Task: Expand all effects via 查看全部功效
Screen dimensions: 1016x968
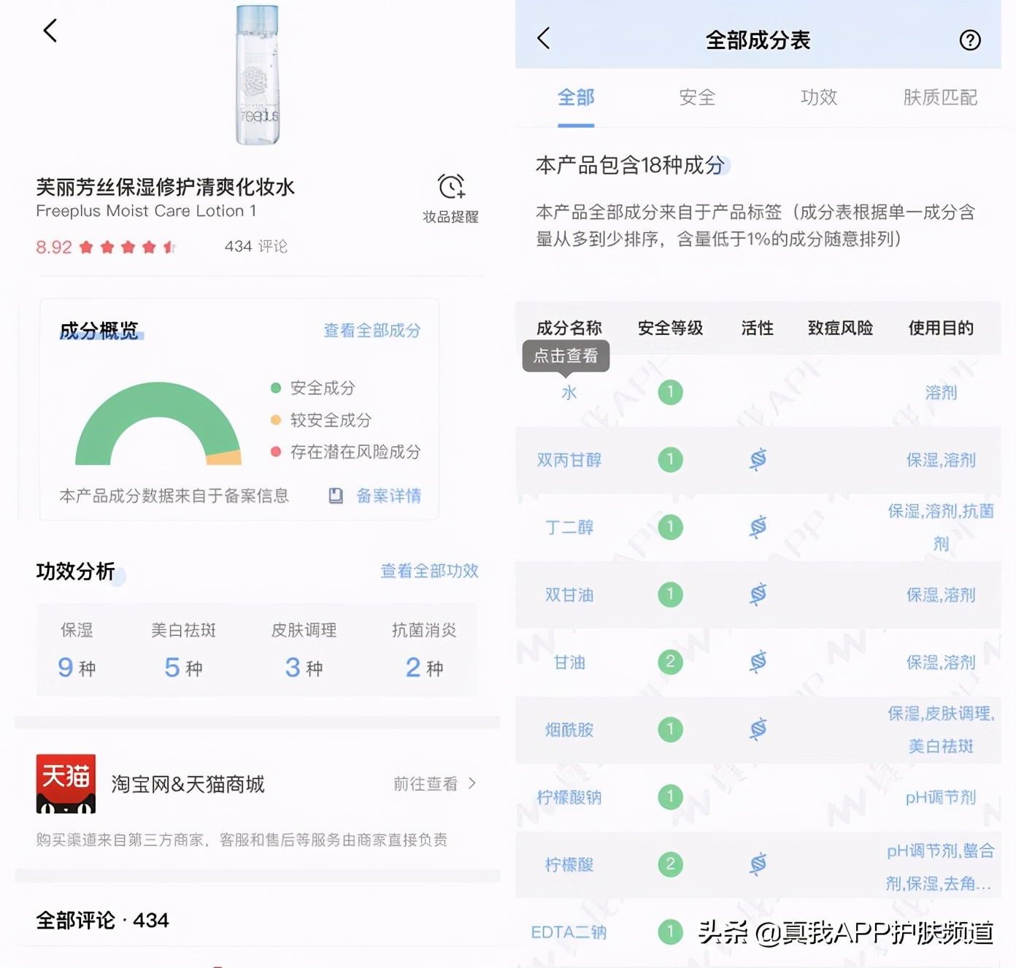Action: pyautogui.click(x=428, y=571)
